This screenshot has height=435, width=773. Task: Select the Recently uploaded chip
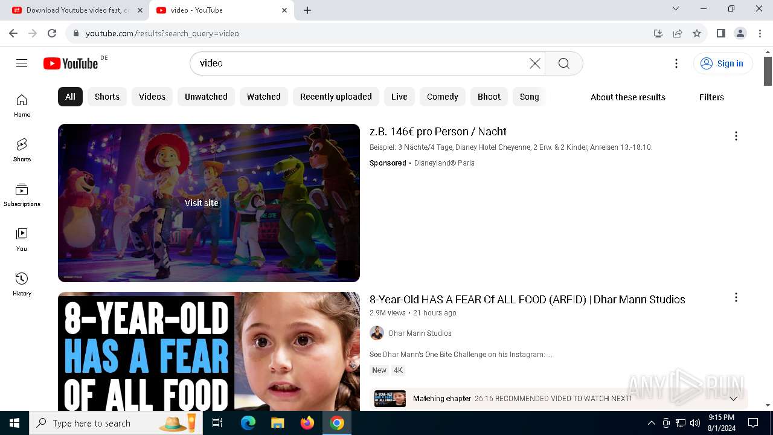pos(336,97)
